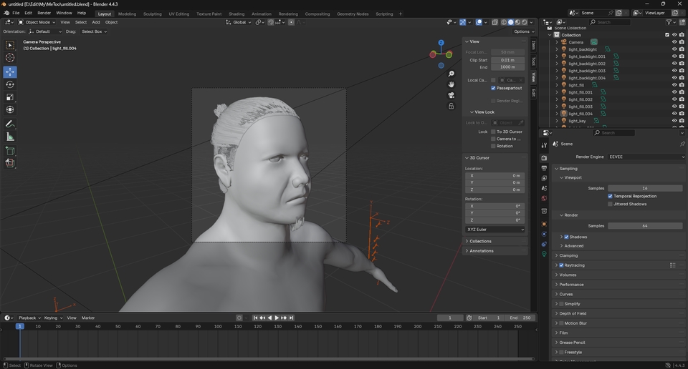The image size is (688, 369).
Task: Open the Keying popover in timeline
Action: [x=52, y=318]
